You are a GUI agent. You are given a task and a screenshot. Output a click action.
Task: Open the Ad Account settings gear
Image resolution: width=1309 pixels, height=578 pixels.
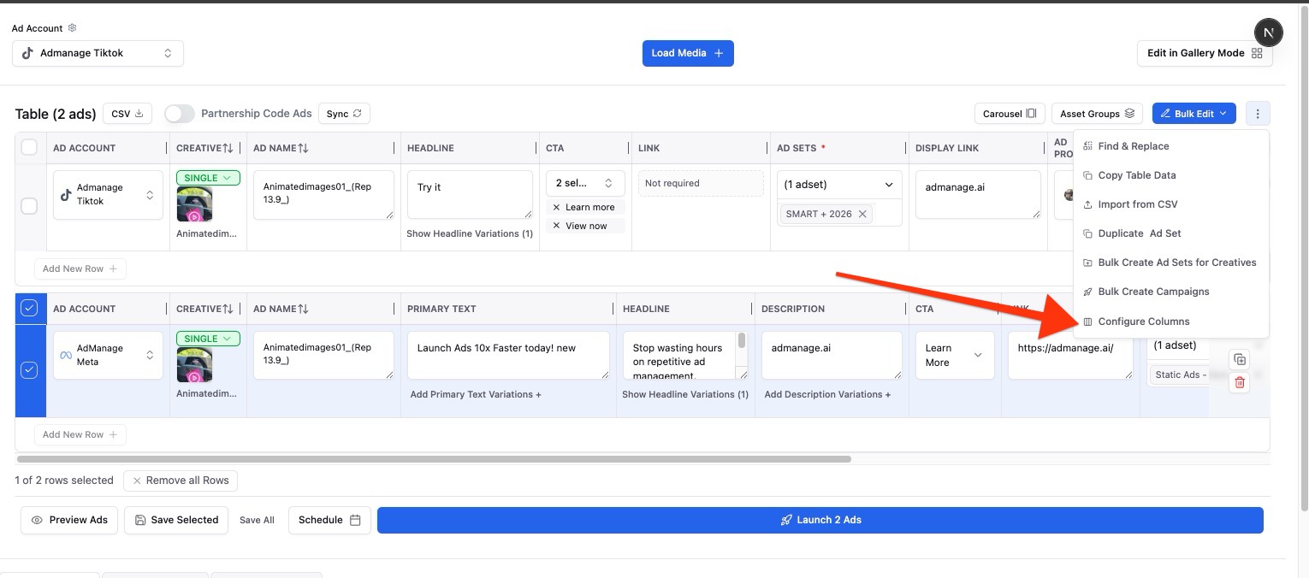[x=72, y=28]
